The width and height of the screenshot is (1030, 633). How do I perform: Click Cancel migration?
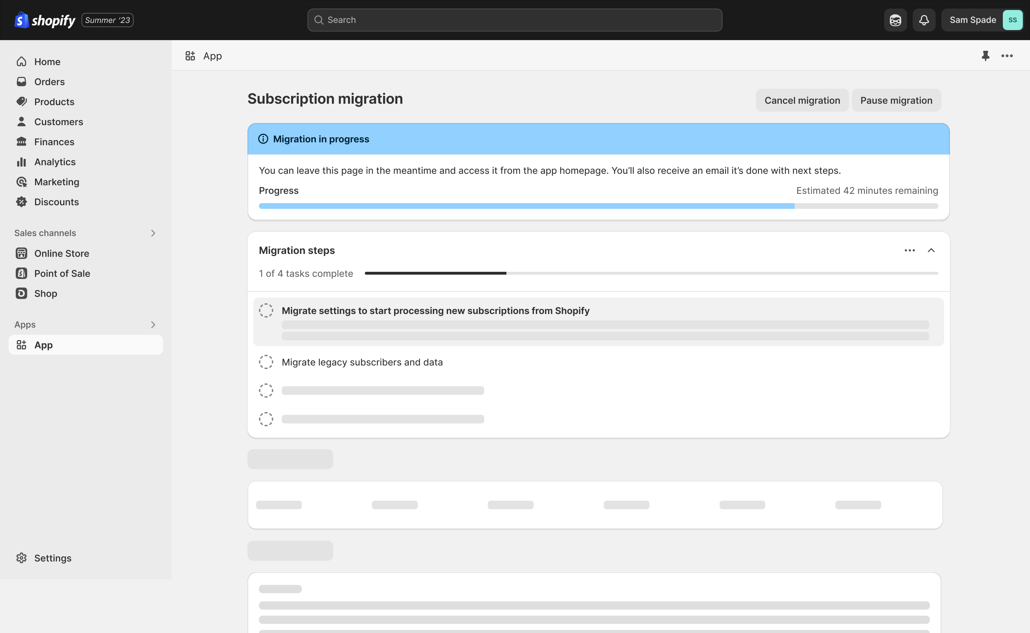tap(802, 100)
